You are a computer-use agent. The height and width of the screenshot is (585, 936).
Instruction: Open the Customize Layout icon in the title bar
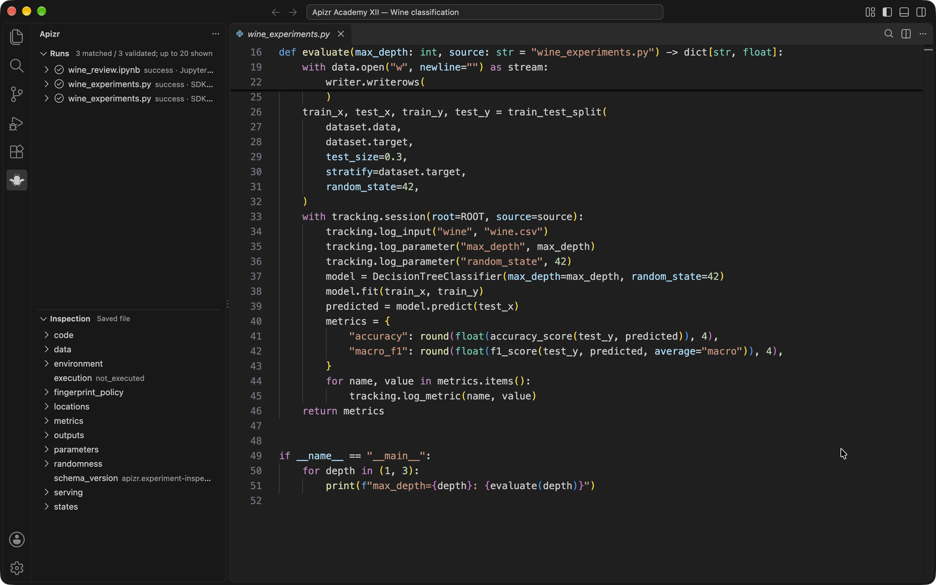[870, 12]
